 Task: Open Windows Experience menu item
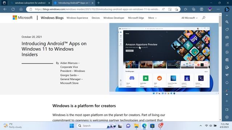coord(77,18)
